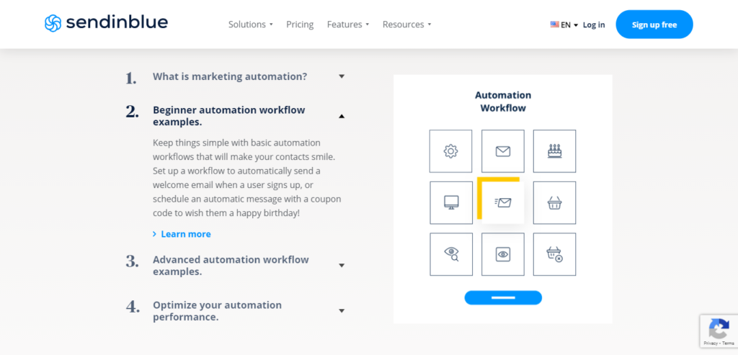Click the eye with magnifier icon tile
The width and height of the screenshot is (738, 355).
pos(451,254)
